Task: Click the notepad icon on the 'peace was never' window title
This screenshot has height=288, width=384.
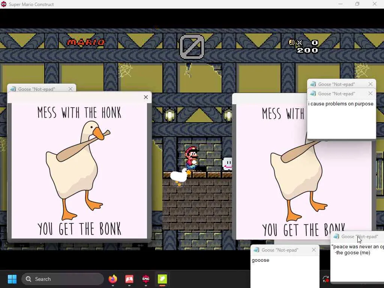Action: pos(336,236)
